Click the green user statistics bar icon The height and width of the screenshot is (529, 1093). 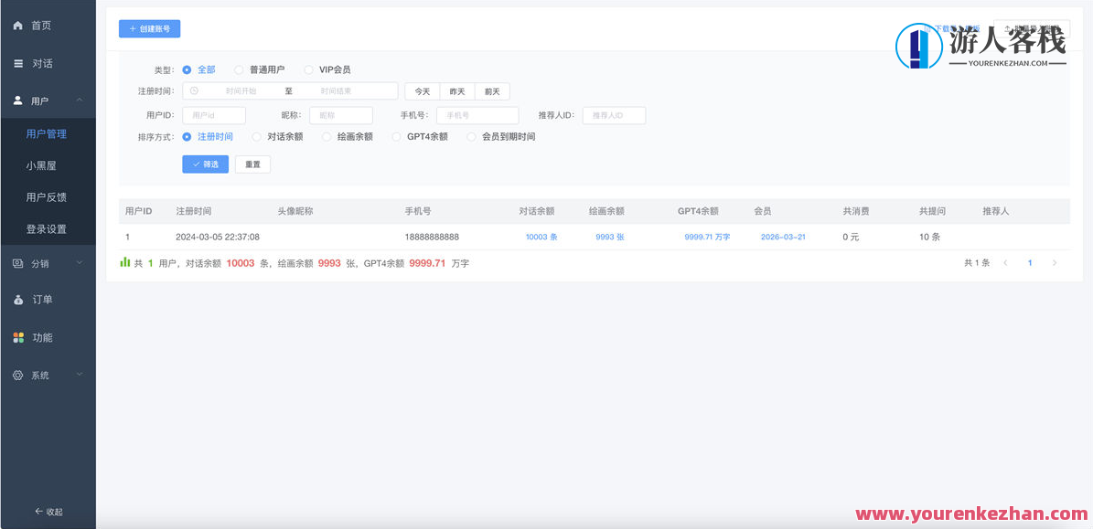[x=124, y=262]
